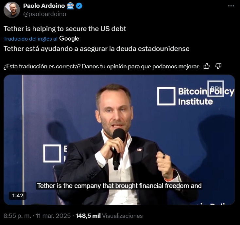Click the 148,5 mil Visualizaciones count
Viewport: 240px width, 225px height.
[109, 216]
